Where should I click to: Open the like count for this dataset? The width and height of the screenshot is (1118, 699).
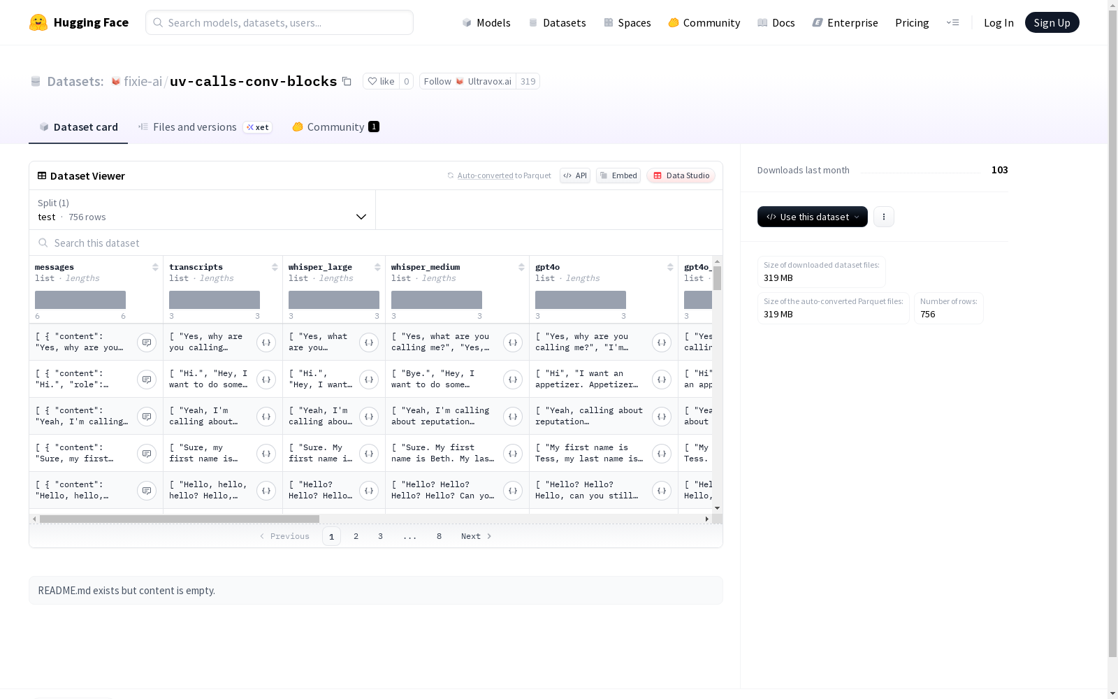tap(407, 81)
